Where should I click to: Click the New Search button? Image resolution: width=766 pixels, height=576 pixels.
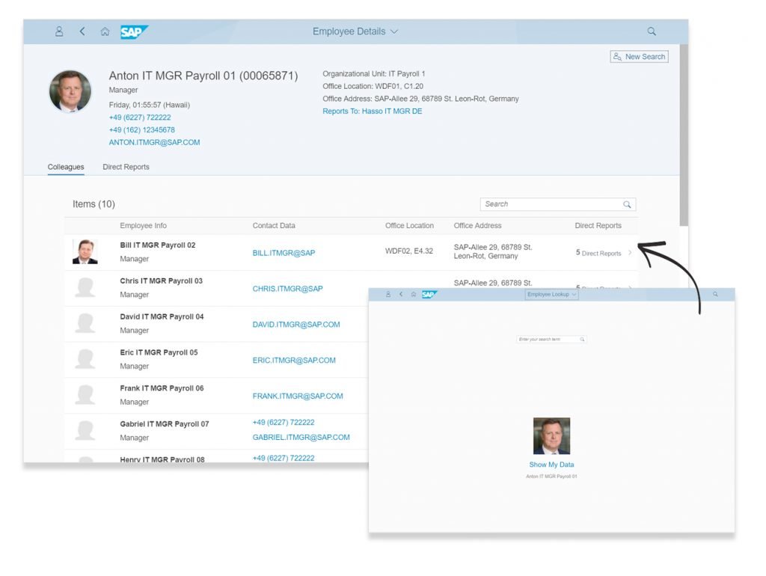[x=639, y=56]
